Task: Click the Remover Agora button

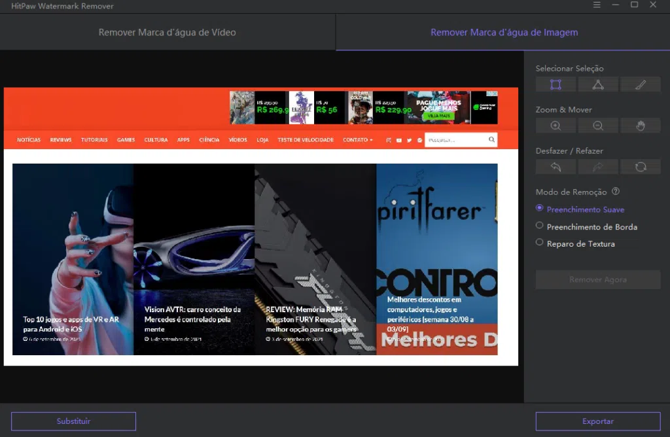Action: click(x=598, y=279)
